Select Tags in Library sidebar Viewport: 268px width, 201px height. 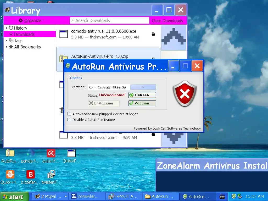click(x=18, y=41)
